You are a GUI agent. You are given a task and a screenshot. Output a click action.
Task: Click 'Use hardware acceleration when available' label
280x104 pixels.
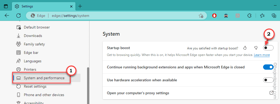pos(142,80)
